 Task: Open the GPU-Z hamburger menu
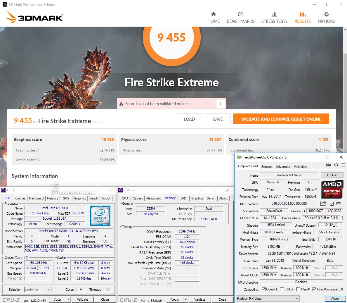point(343,165)
